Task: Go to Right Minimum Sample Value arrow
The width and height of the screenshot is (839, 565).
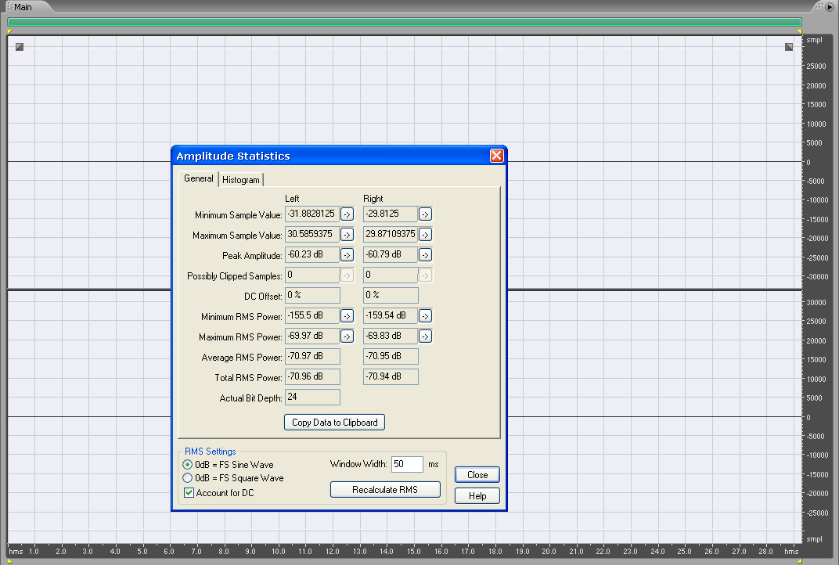Action: point(425,214)
